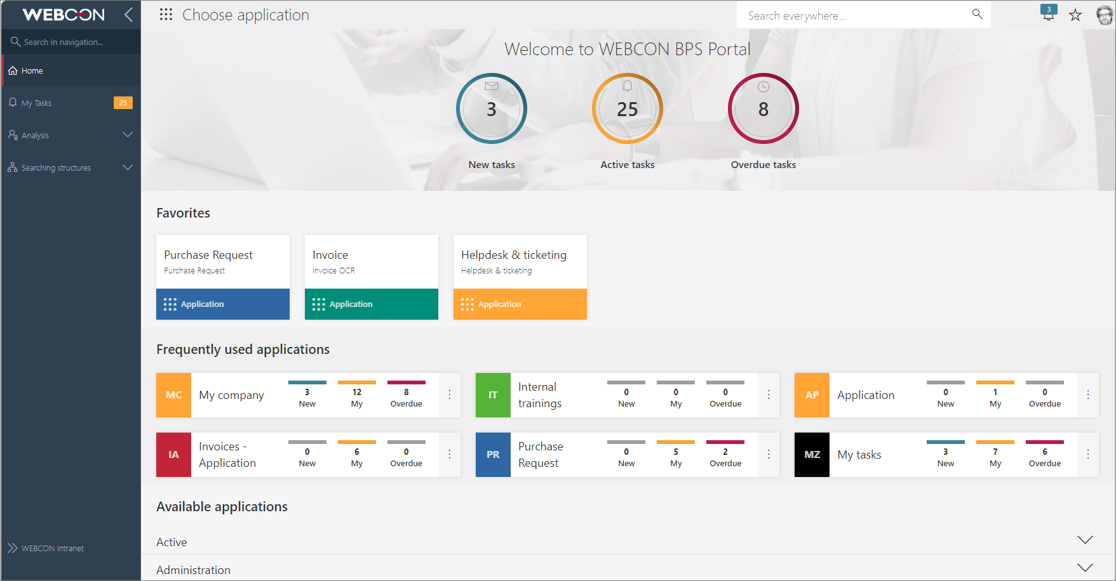Open the Choose application grid icon

(166, 15)
